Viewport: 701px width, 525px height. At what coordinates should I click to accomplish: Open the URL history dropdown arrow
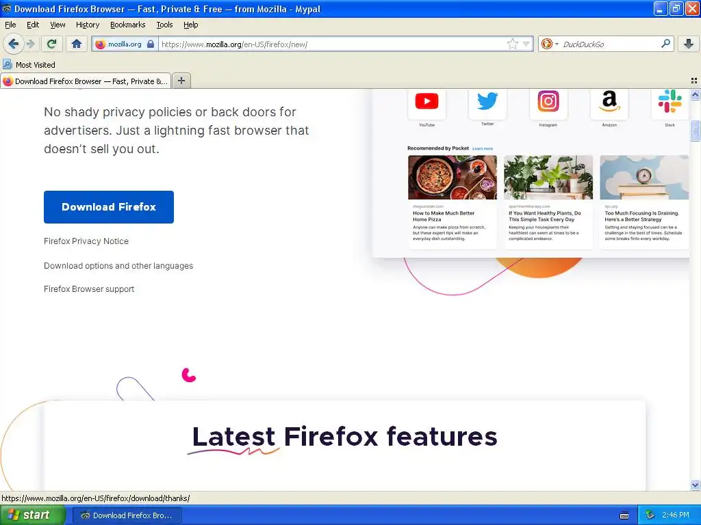pos(526,44)
